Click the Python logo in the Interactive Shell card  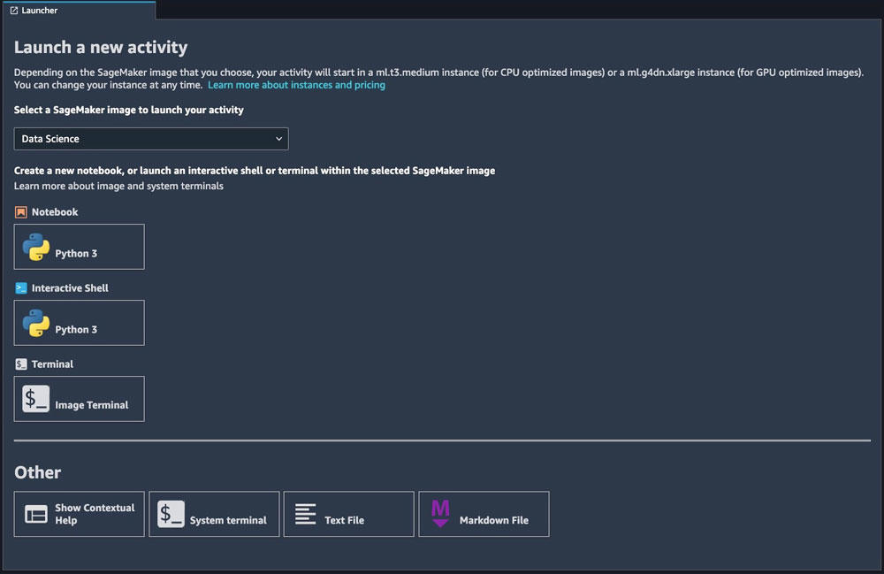(x=36, y=323)
